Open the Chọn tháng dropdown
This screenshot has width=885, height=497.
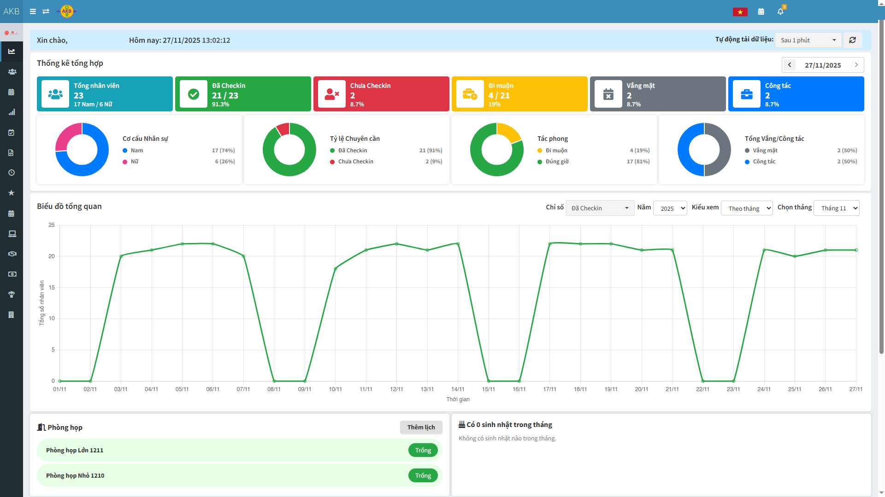point(836,208)
